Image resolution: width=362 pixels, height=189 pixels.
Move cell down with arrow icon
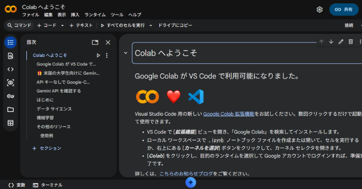(331, 42)
